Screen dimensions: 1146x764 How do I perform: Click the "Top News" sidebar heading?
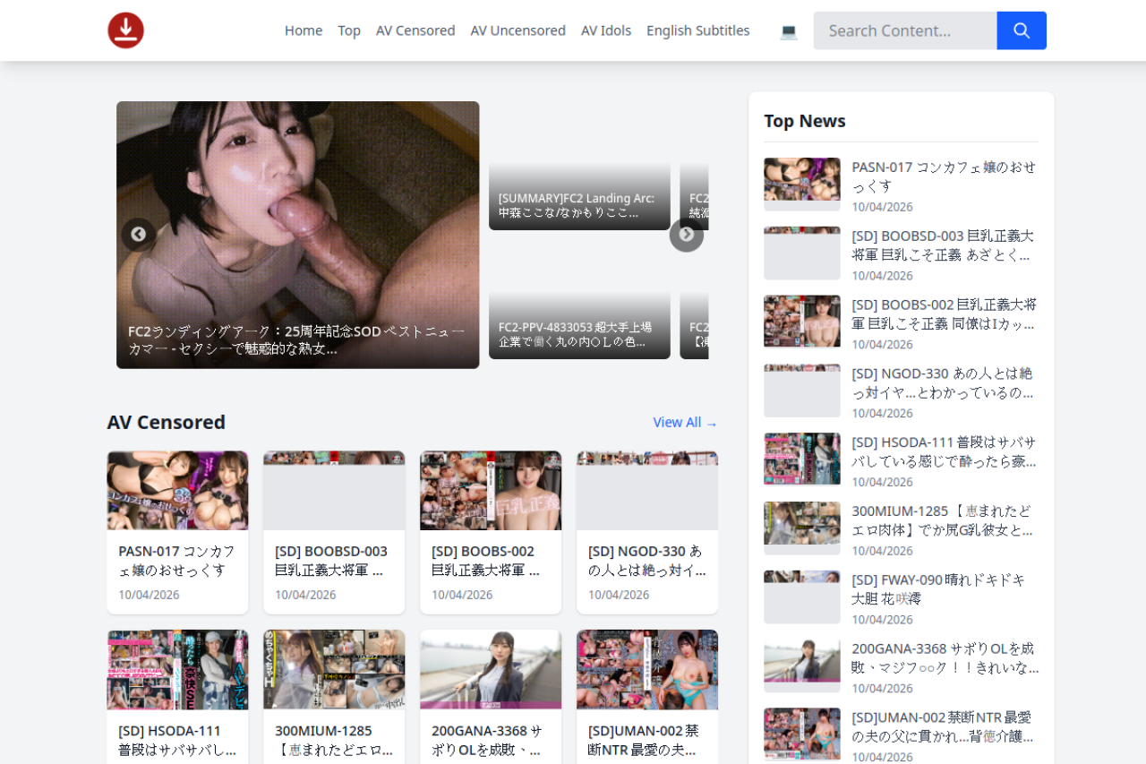pyautogui.click(x=805, y=121)
